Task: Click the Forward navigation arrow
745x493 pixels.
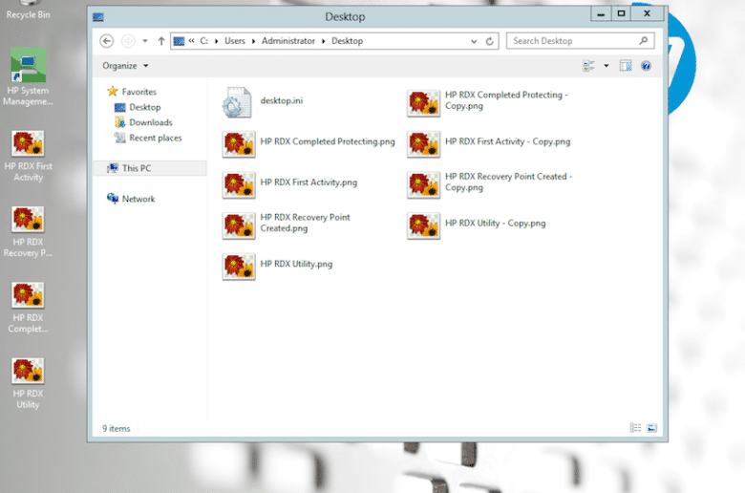Action: (x=128, y=41)
